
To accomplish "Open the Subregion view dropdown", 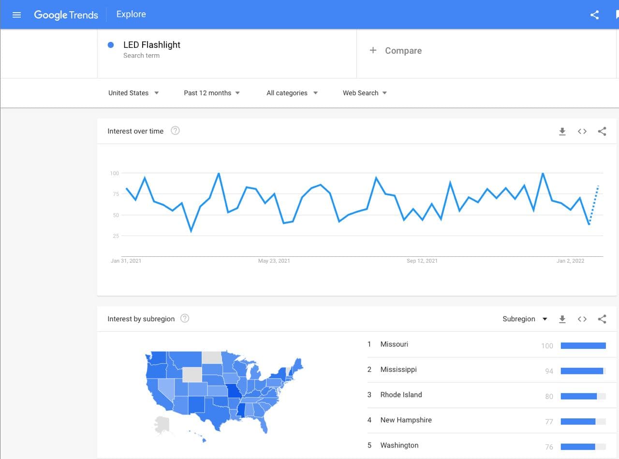I will 525,319.
